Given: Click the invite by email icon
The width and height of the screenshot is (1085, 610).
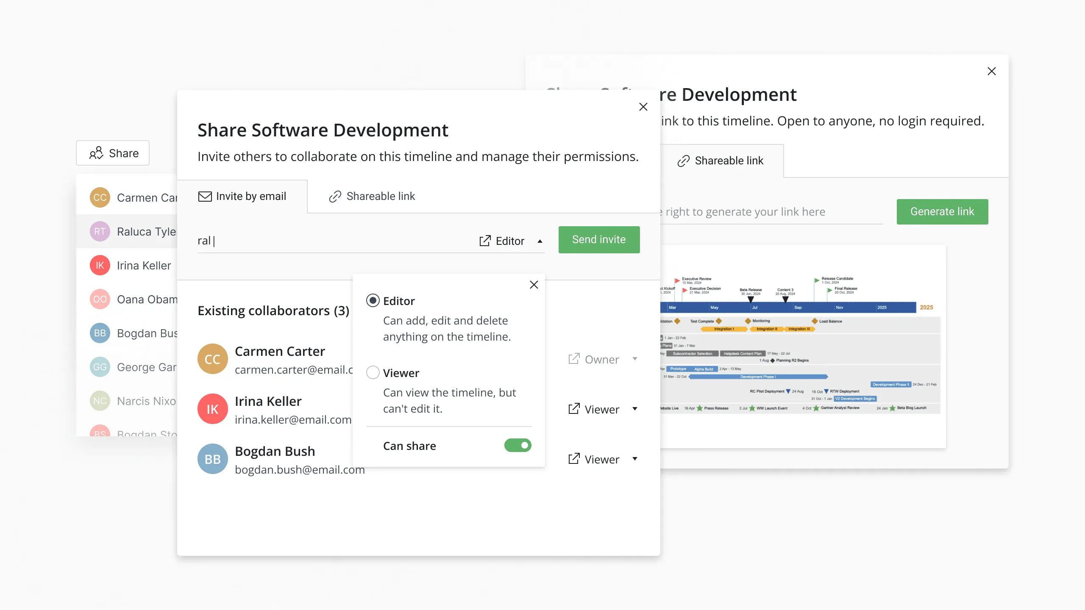Looking at the screenshot, I should point(204,196).
